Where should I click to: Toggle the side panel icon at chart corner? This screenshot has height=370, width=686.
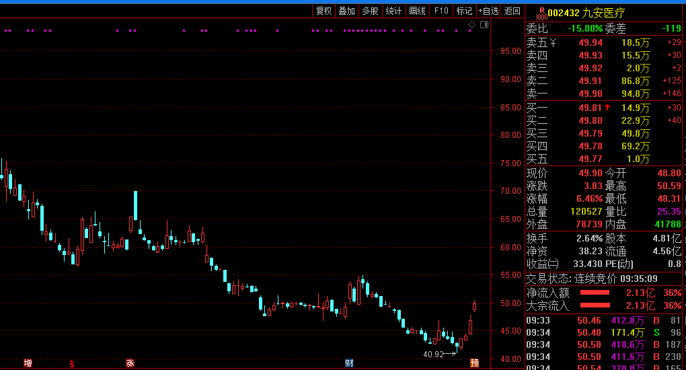pos(484,25)
